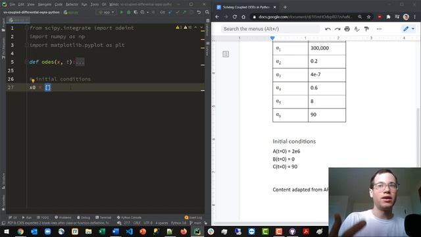Open the TODO tool window tab

(x=43, y=217)
